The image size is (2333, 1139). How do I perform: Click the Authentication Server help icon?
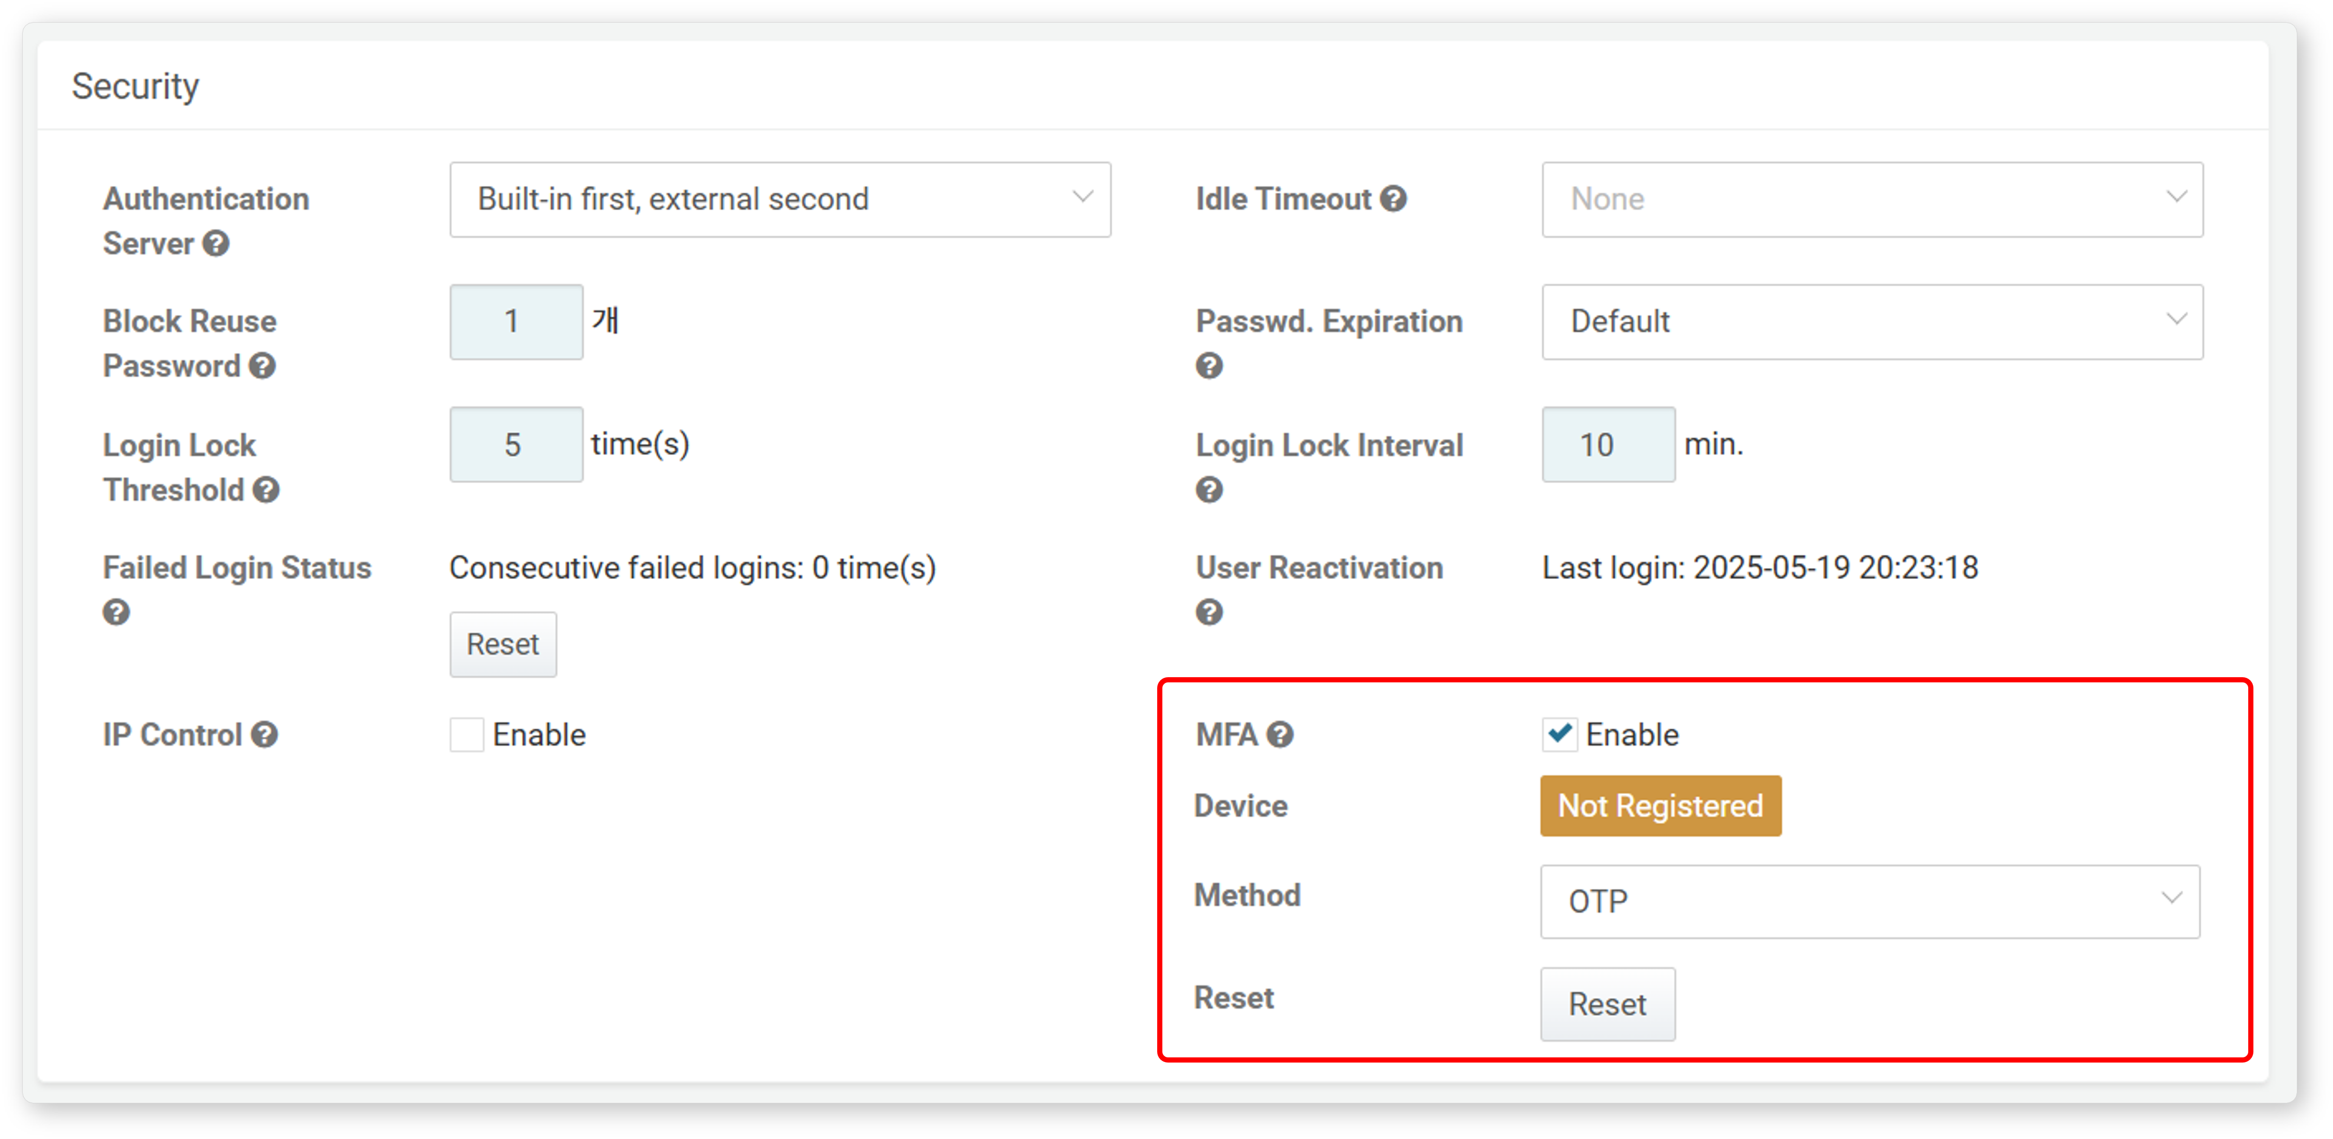216,243
